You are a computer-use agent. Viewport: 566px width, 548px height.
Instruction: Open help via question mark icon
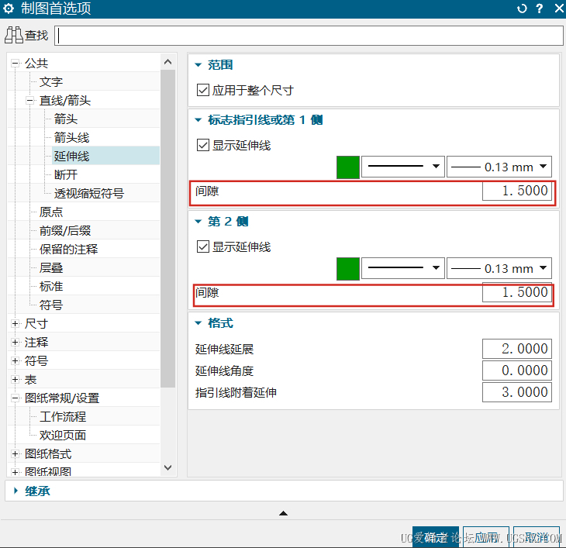click(x=540, y=9)
